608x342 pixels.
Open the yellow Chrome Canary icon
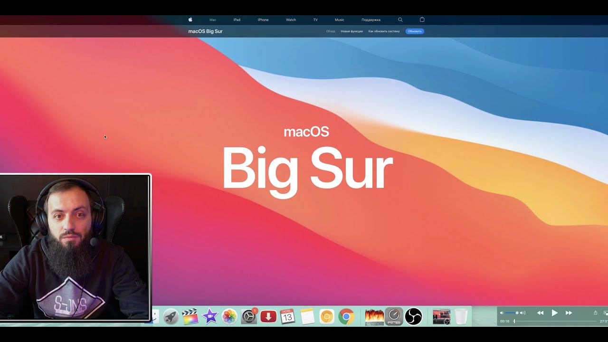[327, 316]
